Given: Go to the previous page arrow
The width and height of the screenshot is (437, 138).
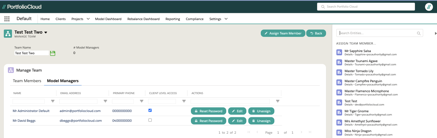Looking at the screenshot, I should point(257,132).
